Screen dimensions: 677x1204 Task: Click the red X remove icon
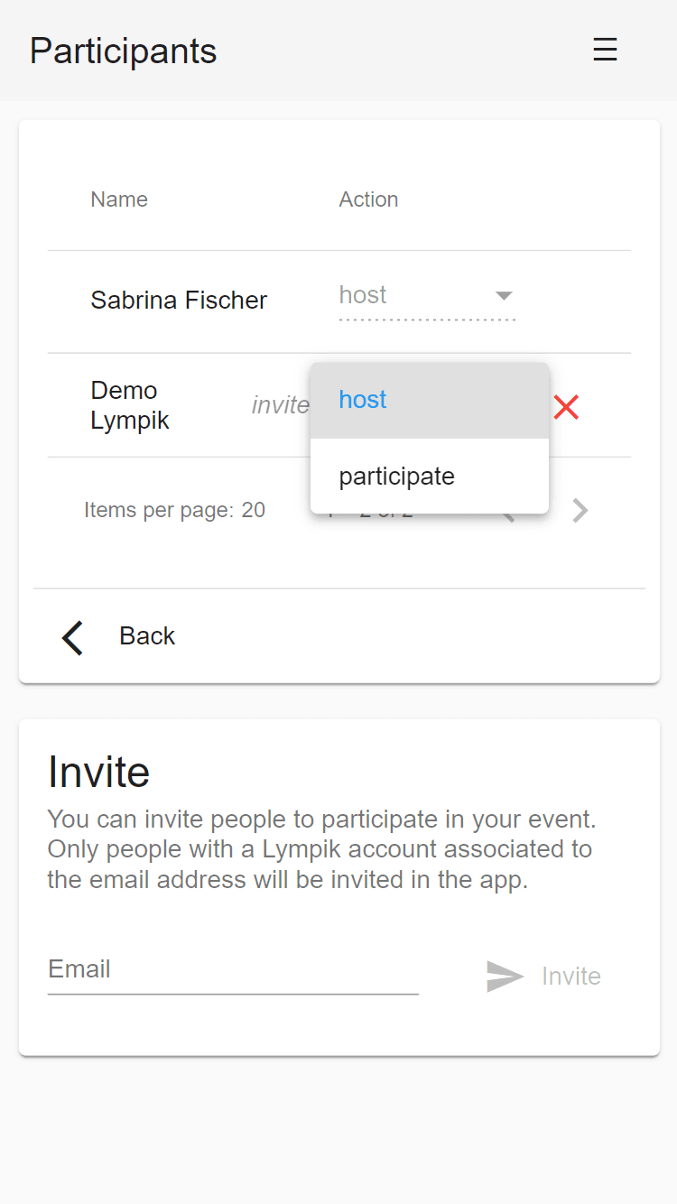566,407
